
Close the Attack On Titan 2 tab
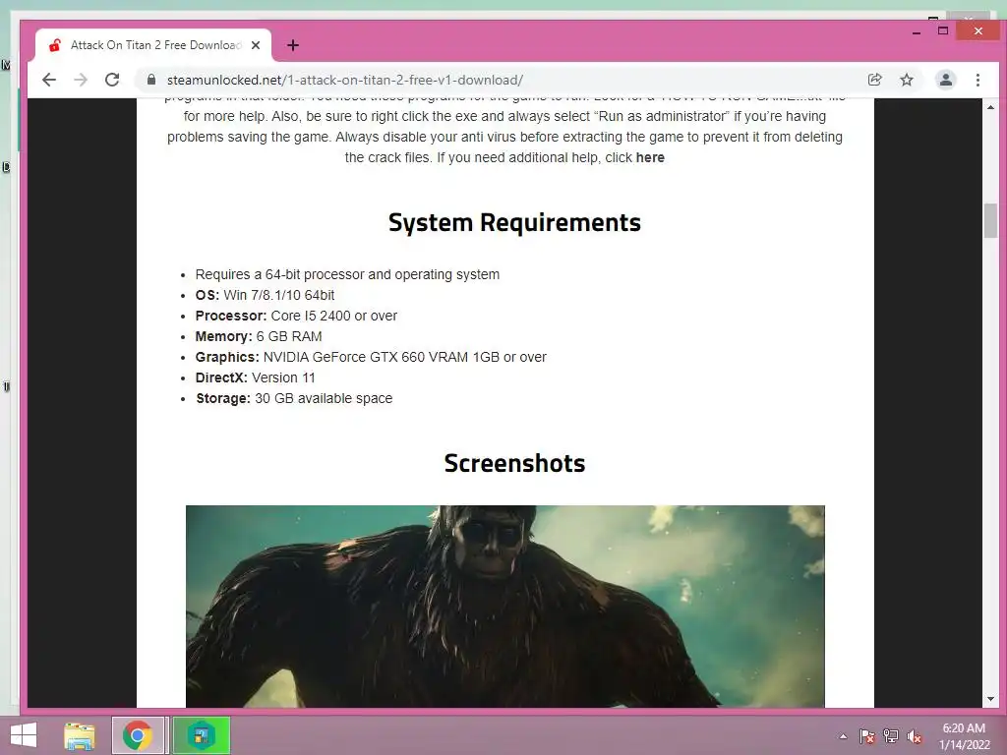256,45
